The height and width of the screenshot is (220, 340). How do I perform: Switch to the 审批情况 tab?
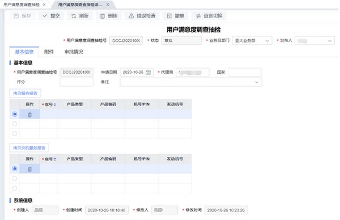(x=74, y=52)
